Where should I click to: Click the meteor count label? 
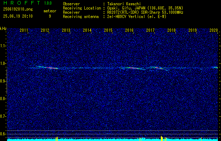50,11
